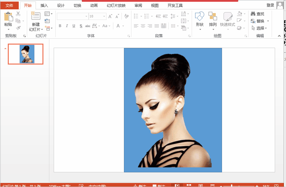Click the Increase Font Size icon

pyautogui.click(x=110, y=17)
